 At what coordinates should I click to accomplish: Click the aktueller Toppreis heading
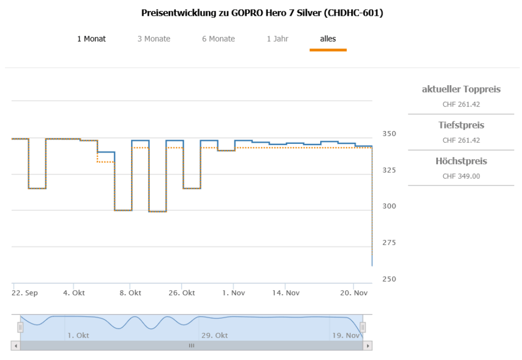pyautogui.click(x=461, y=89)
